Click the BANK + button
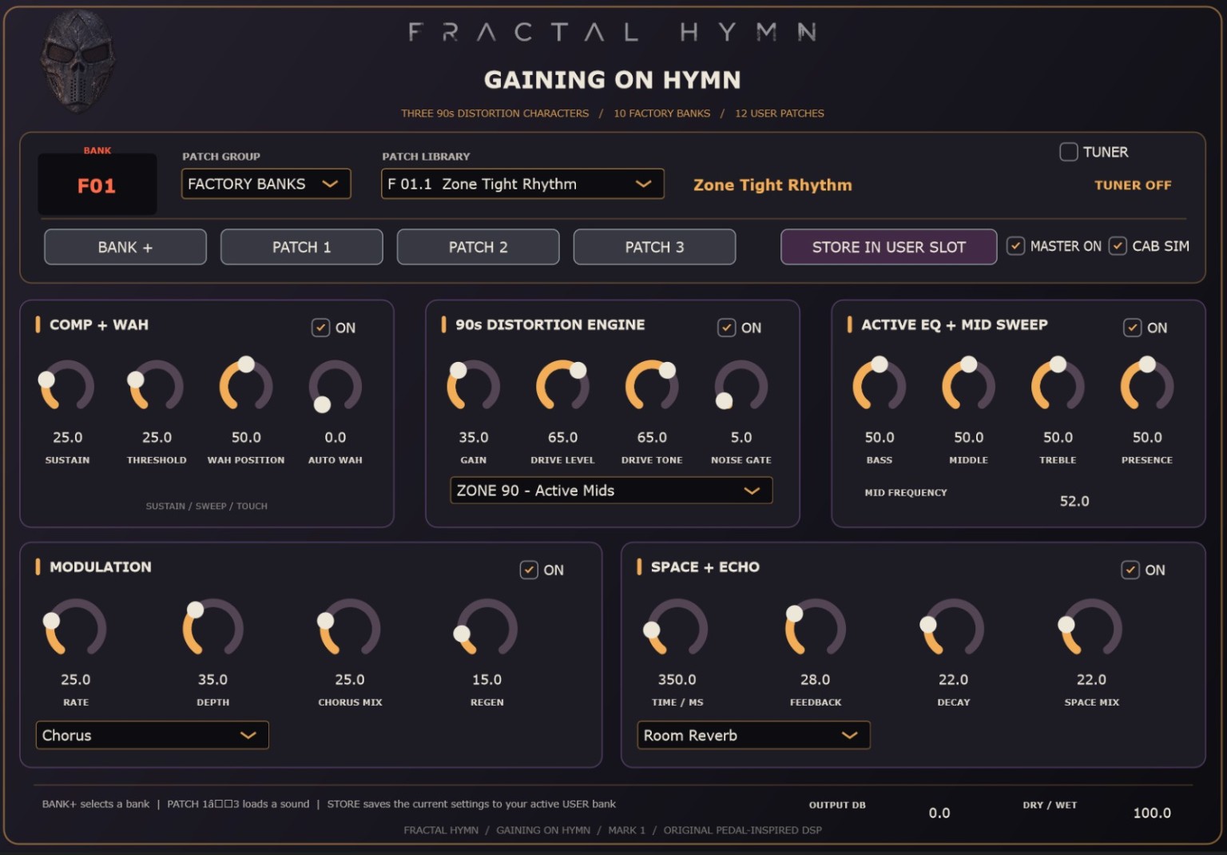Viewport: 1227px width, 855px height. point(125,247)
